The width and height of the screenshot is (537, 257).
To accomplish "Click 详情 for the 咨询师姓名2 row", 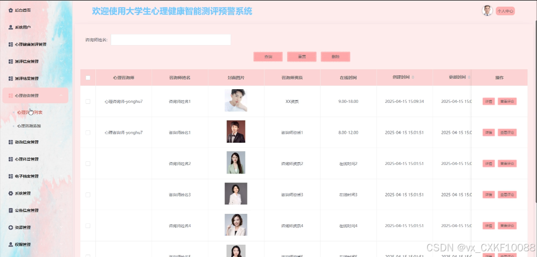I will [489, 164].
